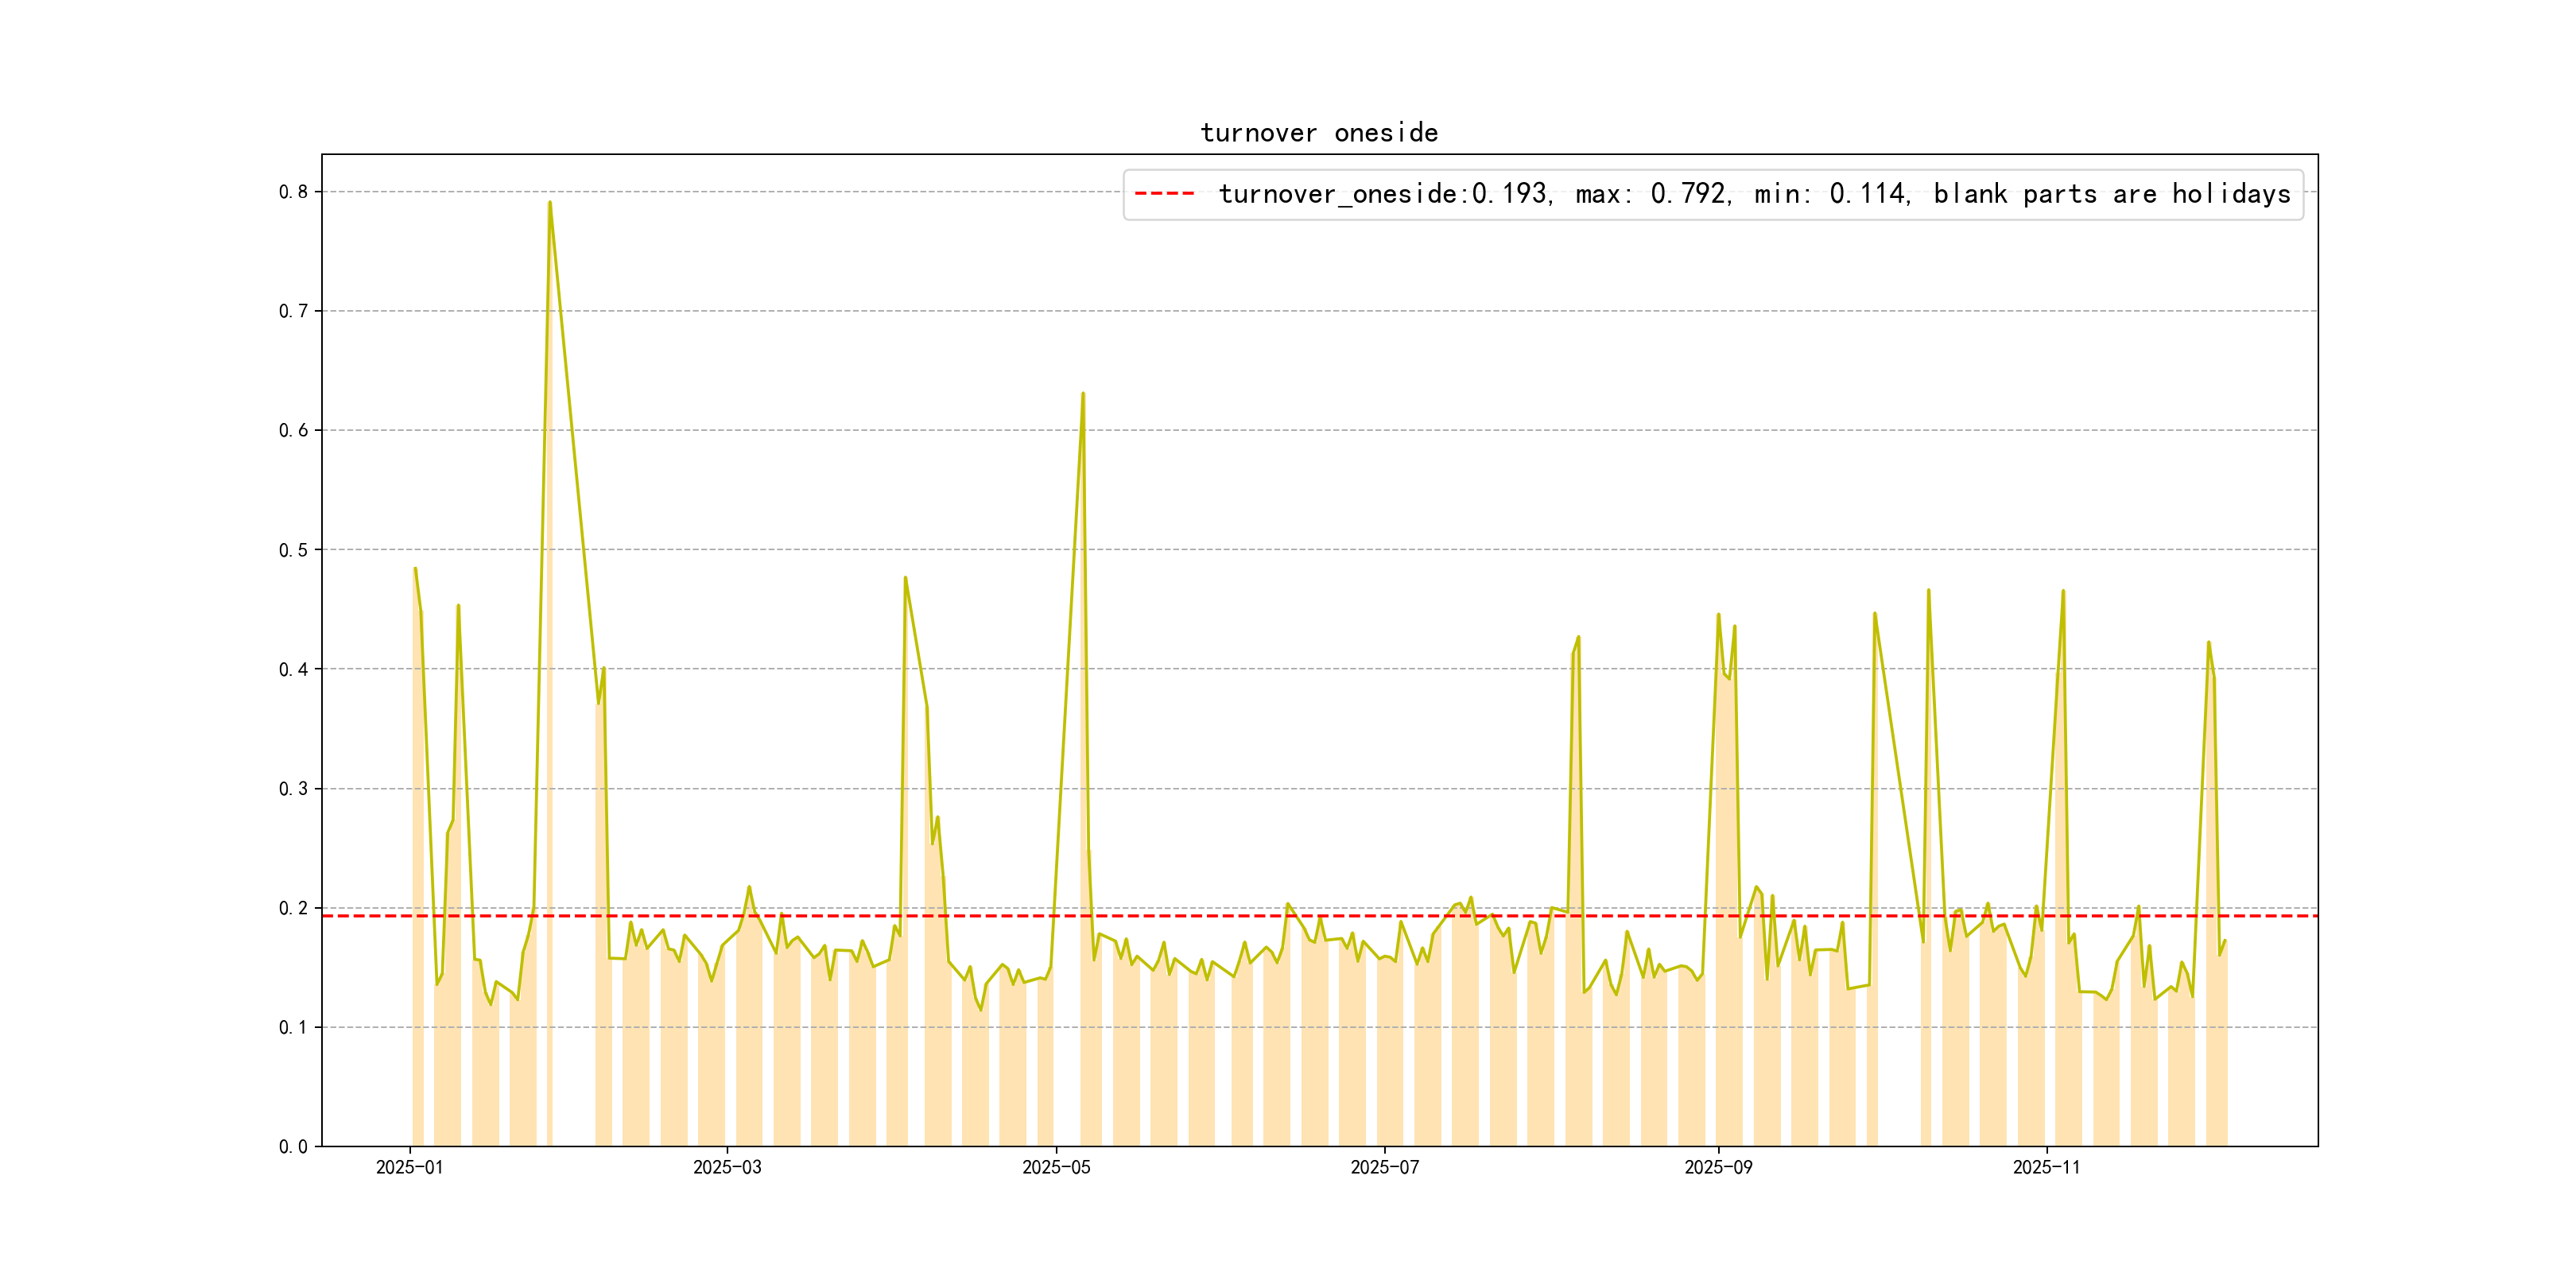Click the red dashed legend line sample
Screen dimensions: 2576x1288
tap(1164, 194)
